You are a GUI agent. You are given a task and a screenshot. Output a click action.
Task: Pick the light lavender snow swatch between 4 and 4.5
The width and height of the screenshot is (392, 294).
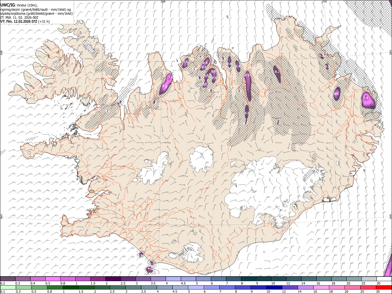pos(173,279)
